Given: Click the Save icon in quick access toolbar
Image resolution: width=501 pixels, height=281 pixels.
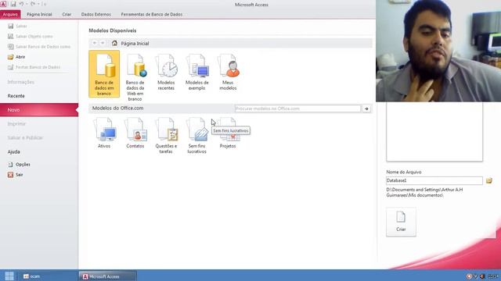Looking at the screenshot, I should pos(13,4).
